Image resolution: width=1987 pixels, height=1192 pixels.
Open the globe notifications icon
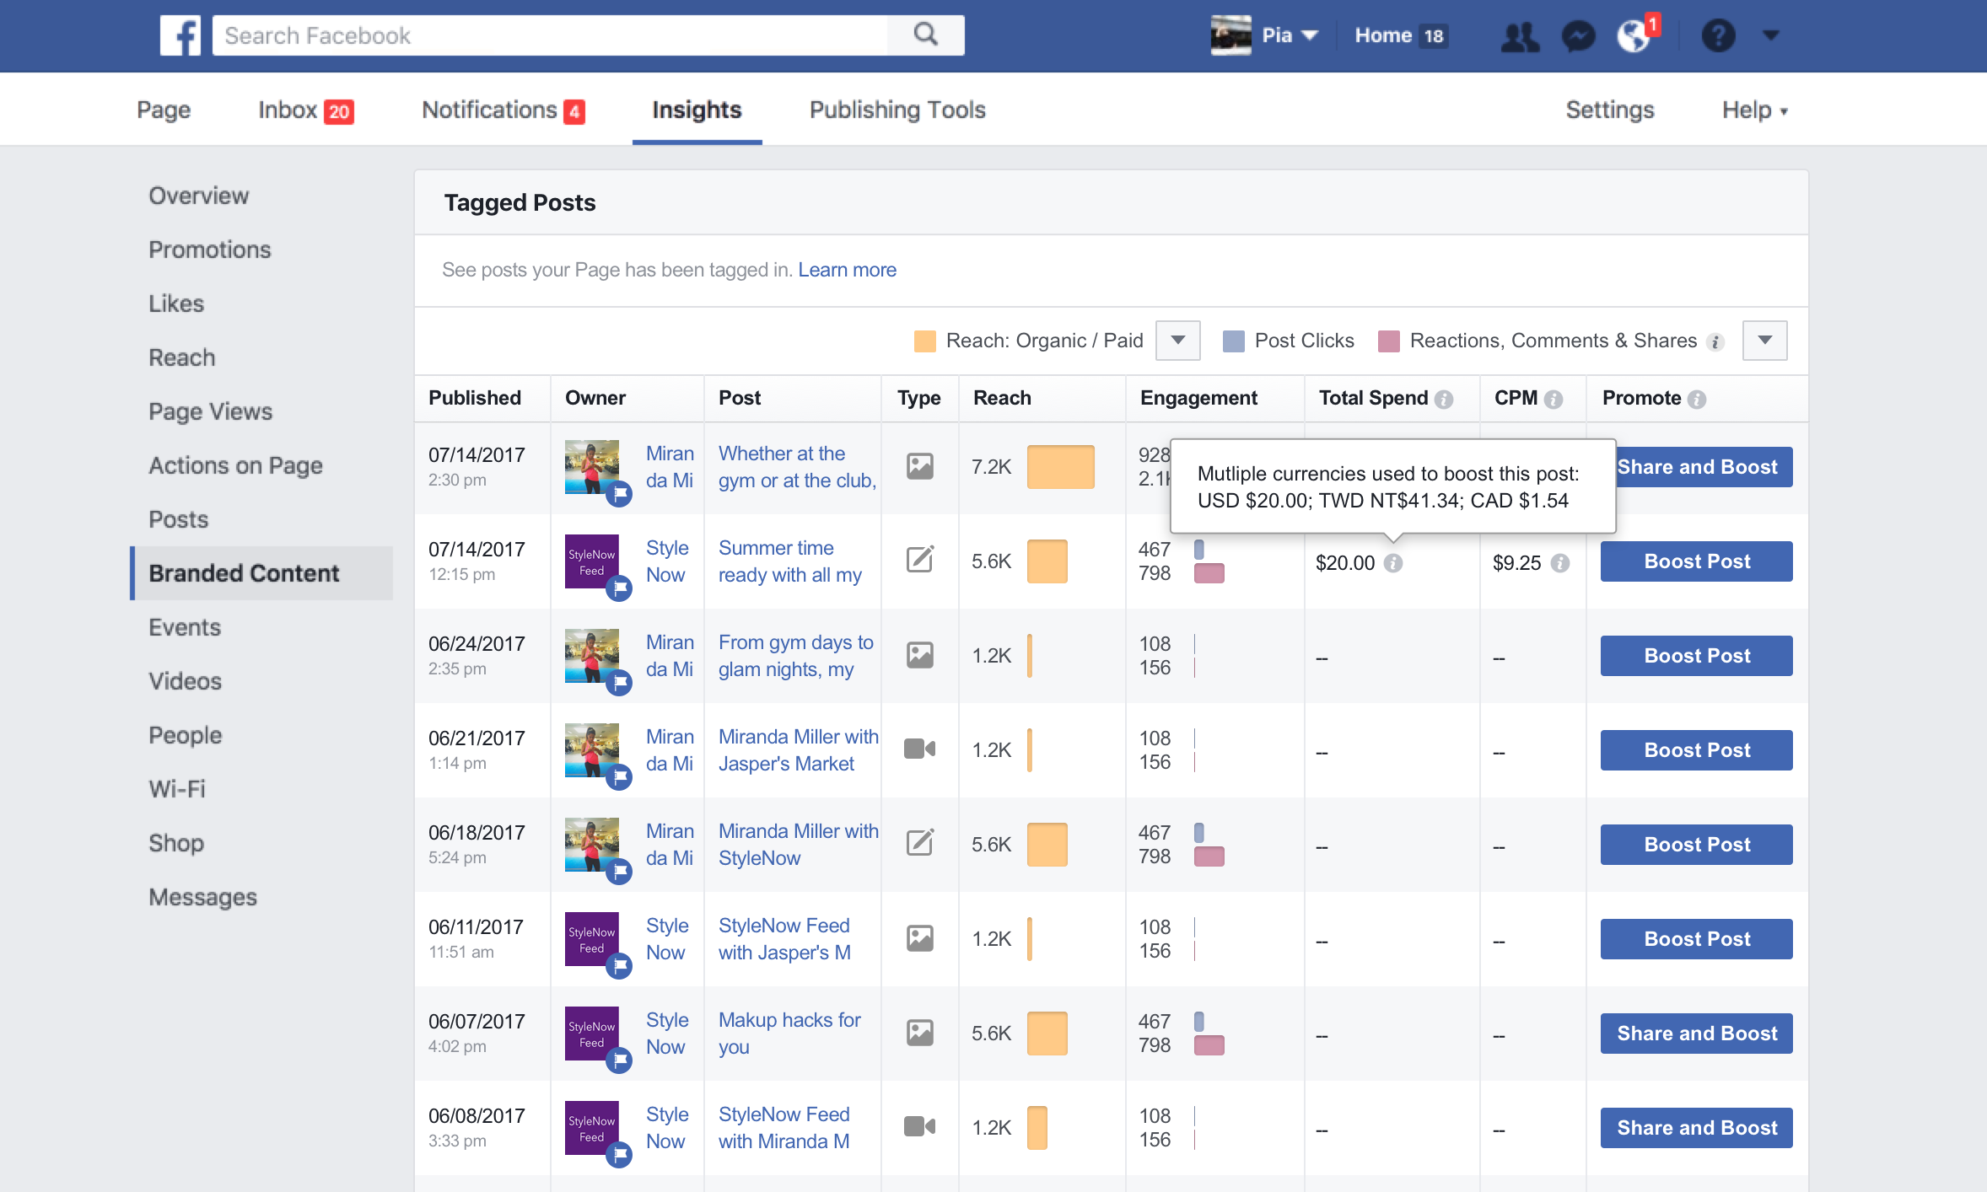pyautogui.click(x=1634, y=35)
